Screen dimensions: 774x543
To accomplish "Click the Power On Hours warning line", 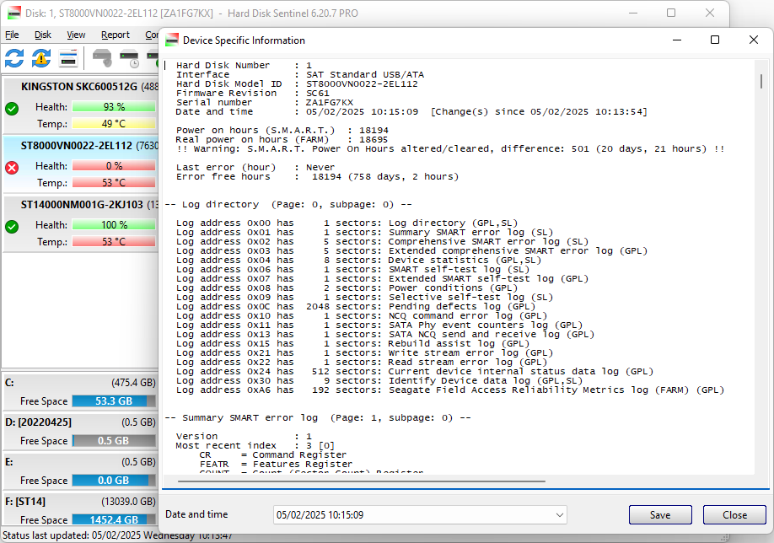I will 451,148.
